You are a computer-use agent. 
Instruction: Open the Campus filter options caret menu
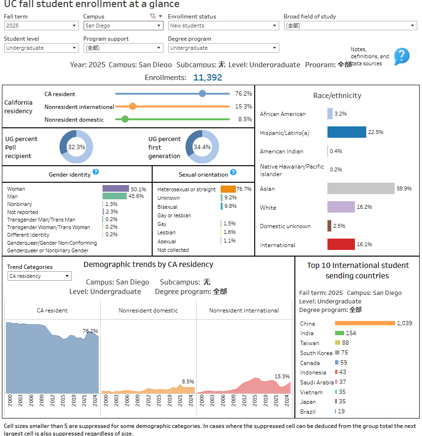click(160, 16)
